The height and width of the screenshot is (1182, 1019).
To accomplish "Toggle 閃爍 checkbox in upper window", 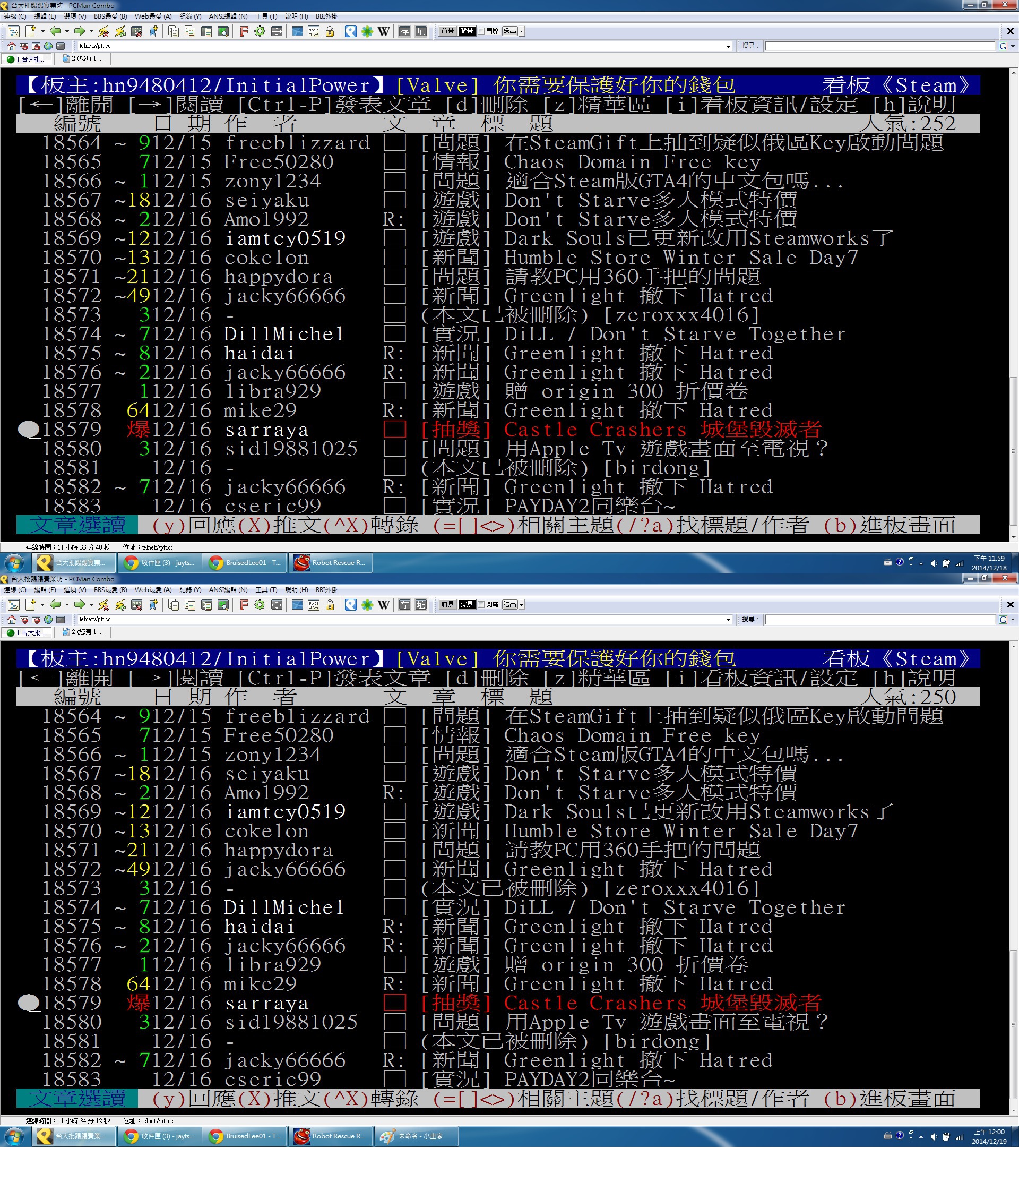I will (x=481, y=31).
